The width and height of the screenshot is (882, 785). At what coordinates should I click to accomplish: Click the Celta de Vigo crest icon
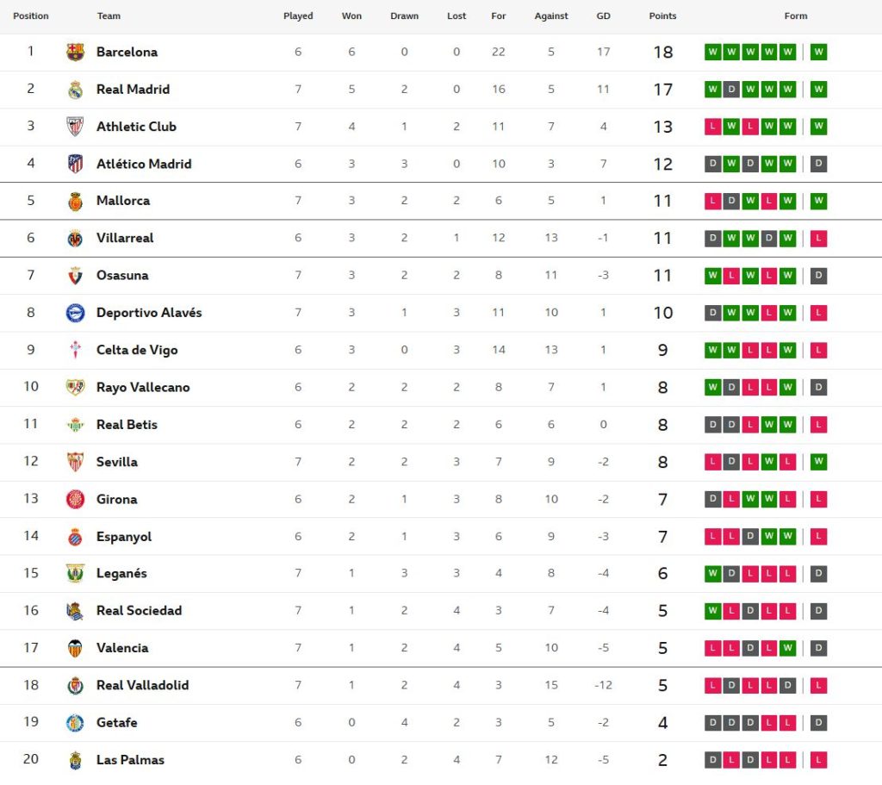click(x=76, y=350)
